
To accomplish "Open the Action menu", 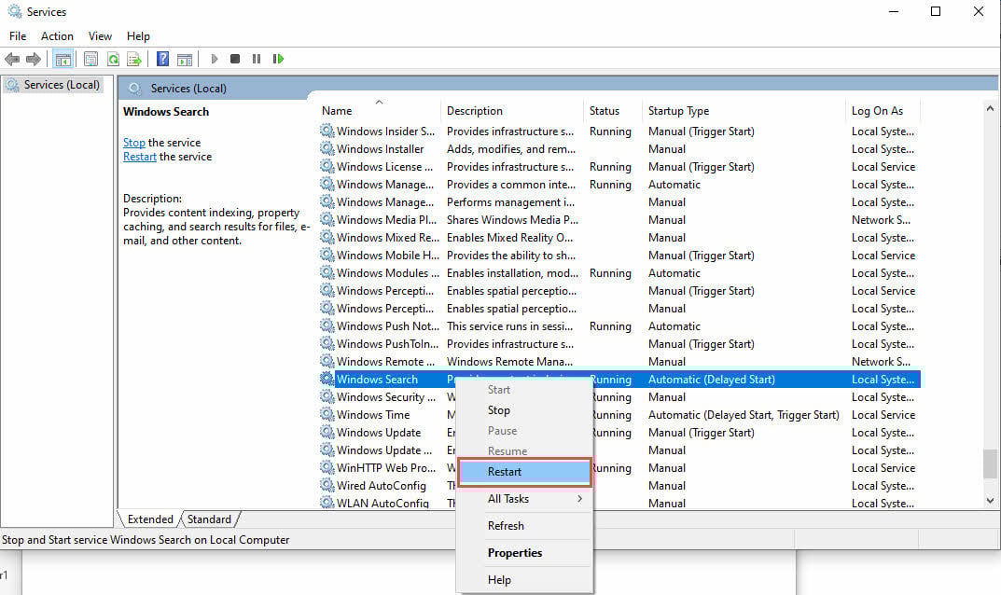I will [x=57, y=35].
